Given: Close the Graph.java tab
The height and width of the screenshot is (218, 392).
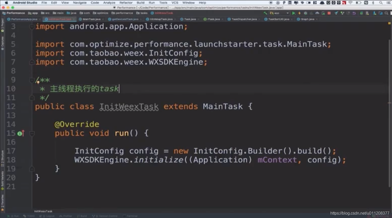Looking at the screenshot, I should click(x=317, y=19).
